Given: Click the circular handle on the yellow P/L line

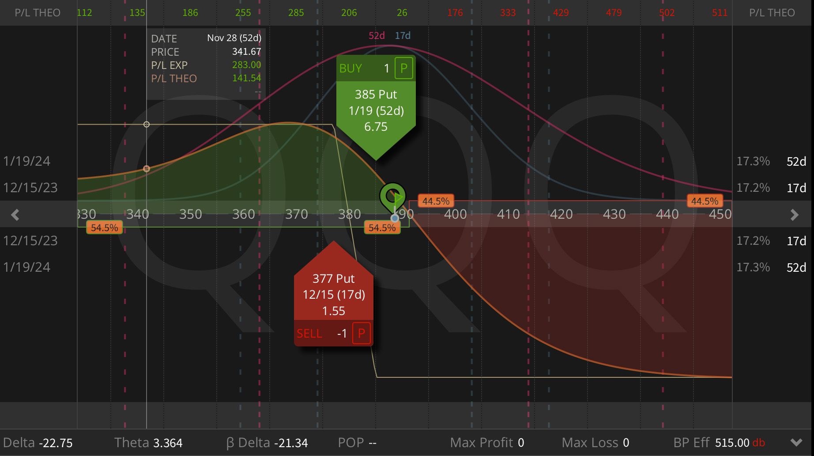Looking at the screenshot, I should 147,124.
